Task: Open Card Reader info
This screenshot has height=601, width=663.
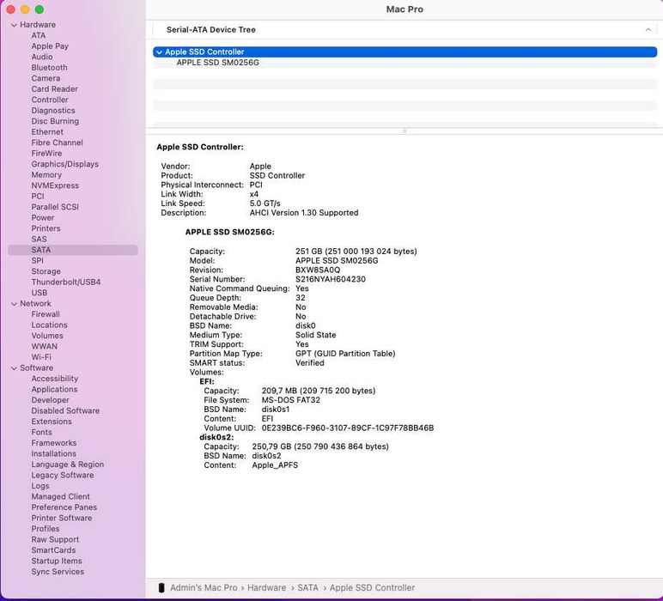Action: pos(55,88)
